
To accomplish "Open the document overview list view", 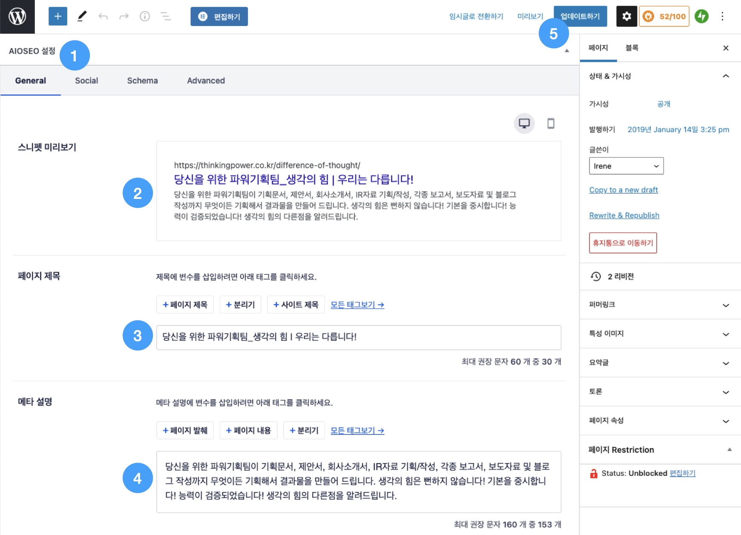I will coord(165,16).
